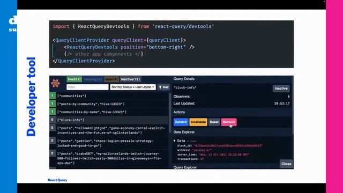Open the Sort by Status dropdown
This screenshot has width=343, height=193.
click(133, 87)
